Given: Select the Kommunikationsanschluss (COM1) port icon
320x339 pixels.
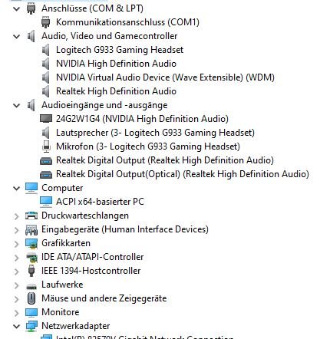Looking at the screenshot, I should pyautogui.click(x=46, y=22).
